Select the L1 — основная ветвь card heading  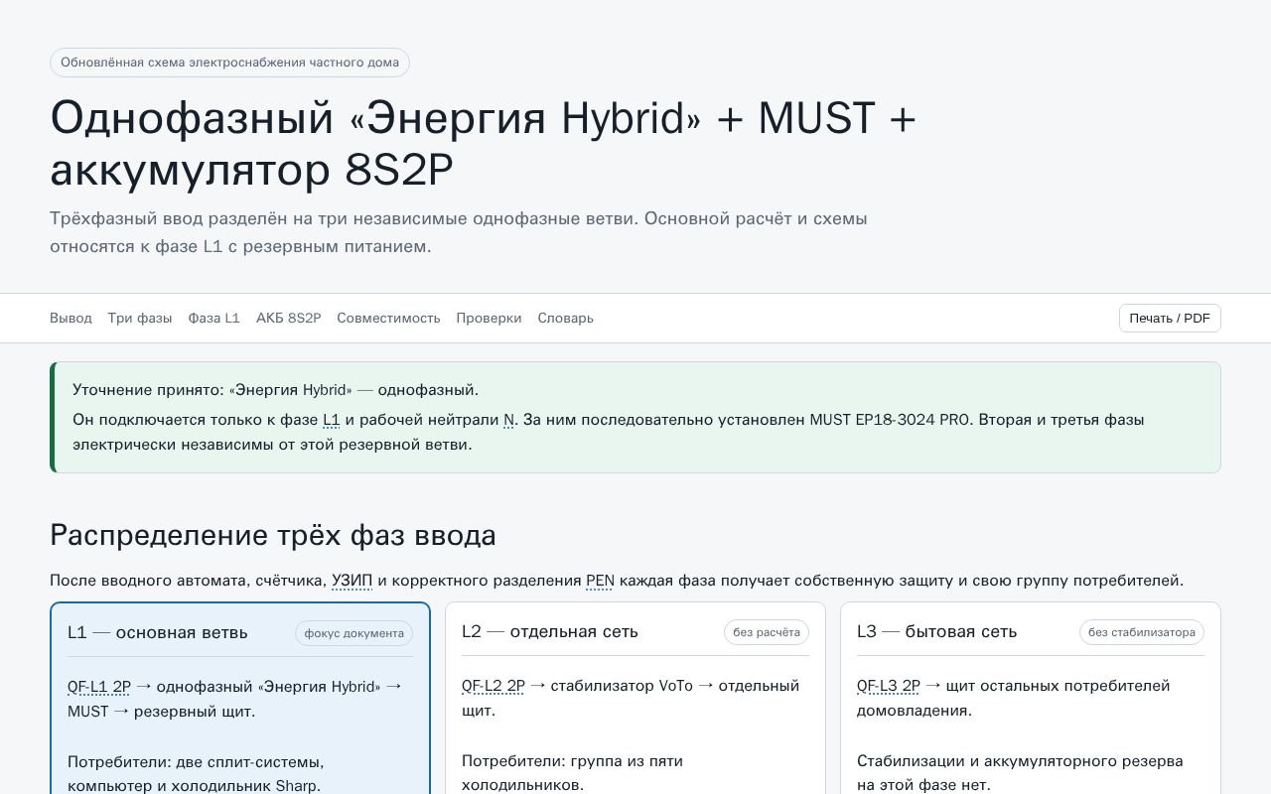click(158, 632)
